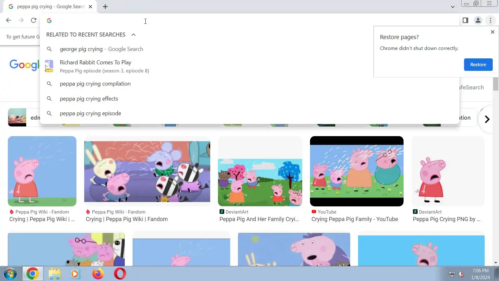Click the muted volume tray icon
This screenshot has height=281, width=499.
[x=461, y=274]
